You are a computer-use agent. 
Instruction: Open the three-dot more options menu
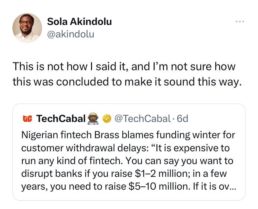(240, 22)
